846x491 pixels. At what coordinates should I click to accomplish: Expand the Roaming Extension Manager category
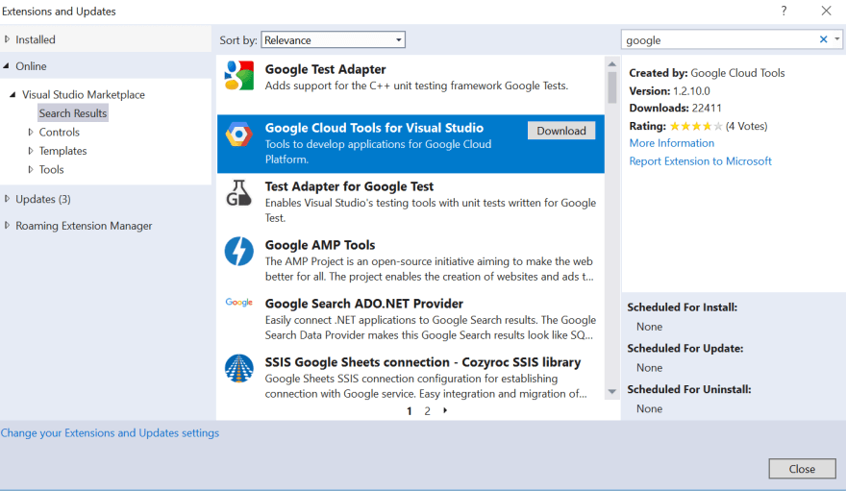point(7,225)
